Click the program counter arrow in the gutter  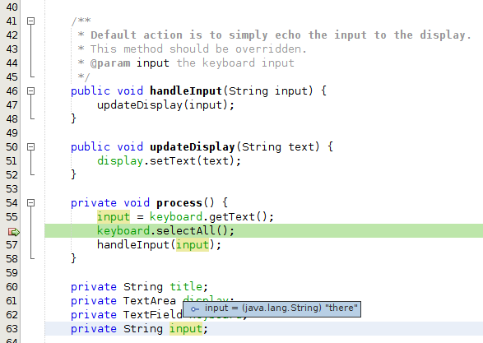(13, 231)
